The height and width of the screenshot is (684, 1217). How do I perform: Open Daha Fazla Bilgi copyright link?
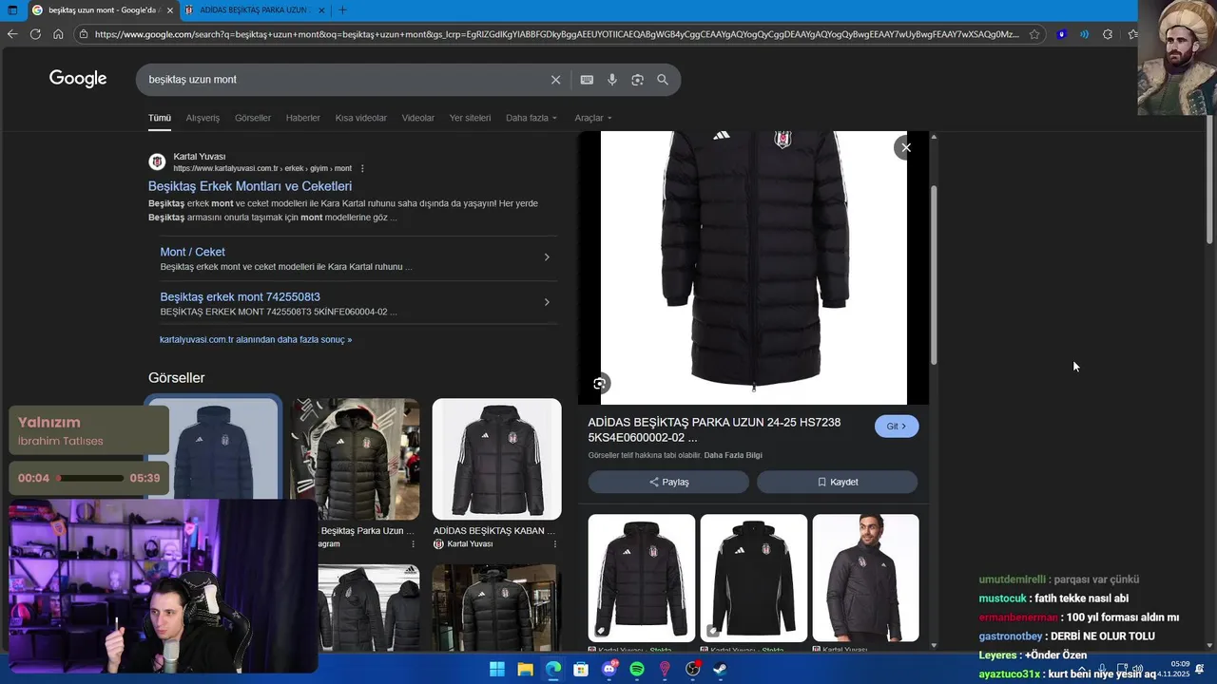pos(733,455)
